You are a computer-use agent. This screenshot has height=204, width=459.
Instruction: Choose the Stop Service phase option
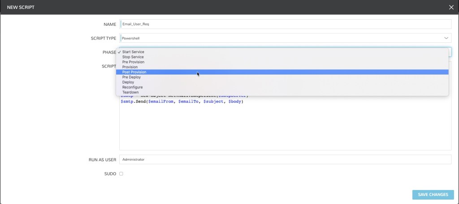click(x=133, y=57)
